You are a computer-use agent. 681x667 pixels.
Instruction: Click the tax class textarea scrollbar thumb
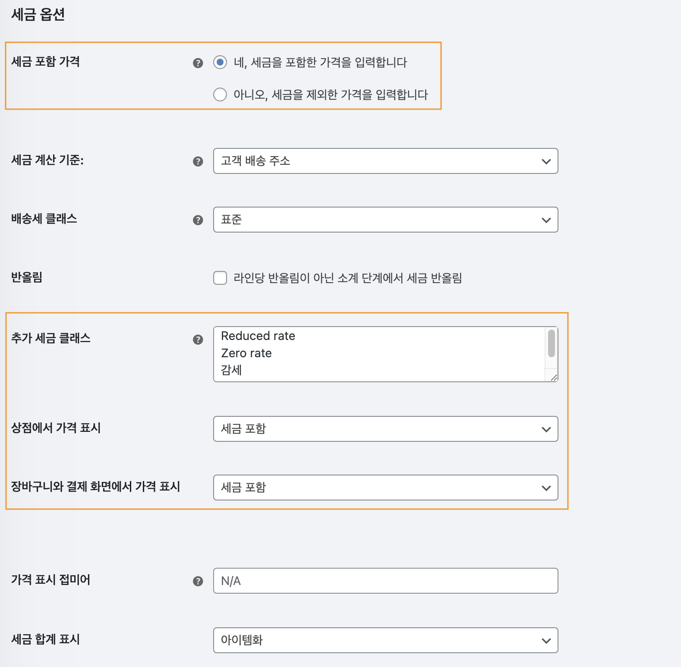[552, 343]
